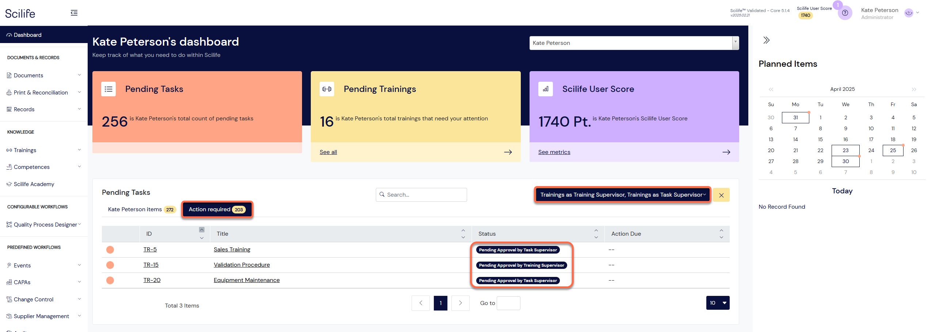The height and width of the screenshot is (332, 928).
Task: Open the Sales Training link
Action: [x=232, y=250]
